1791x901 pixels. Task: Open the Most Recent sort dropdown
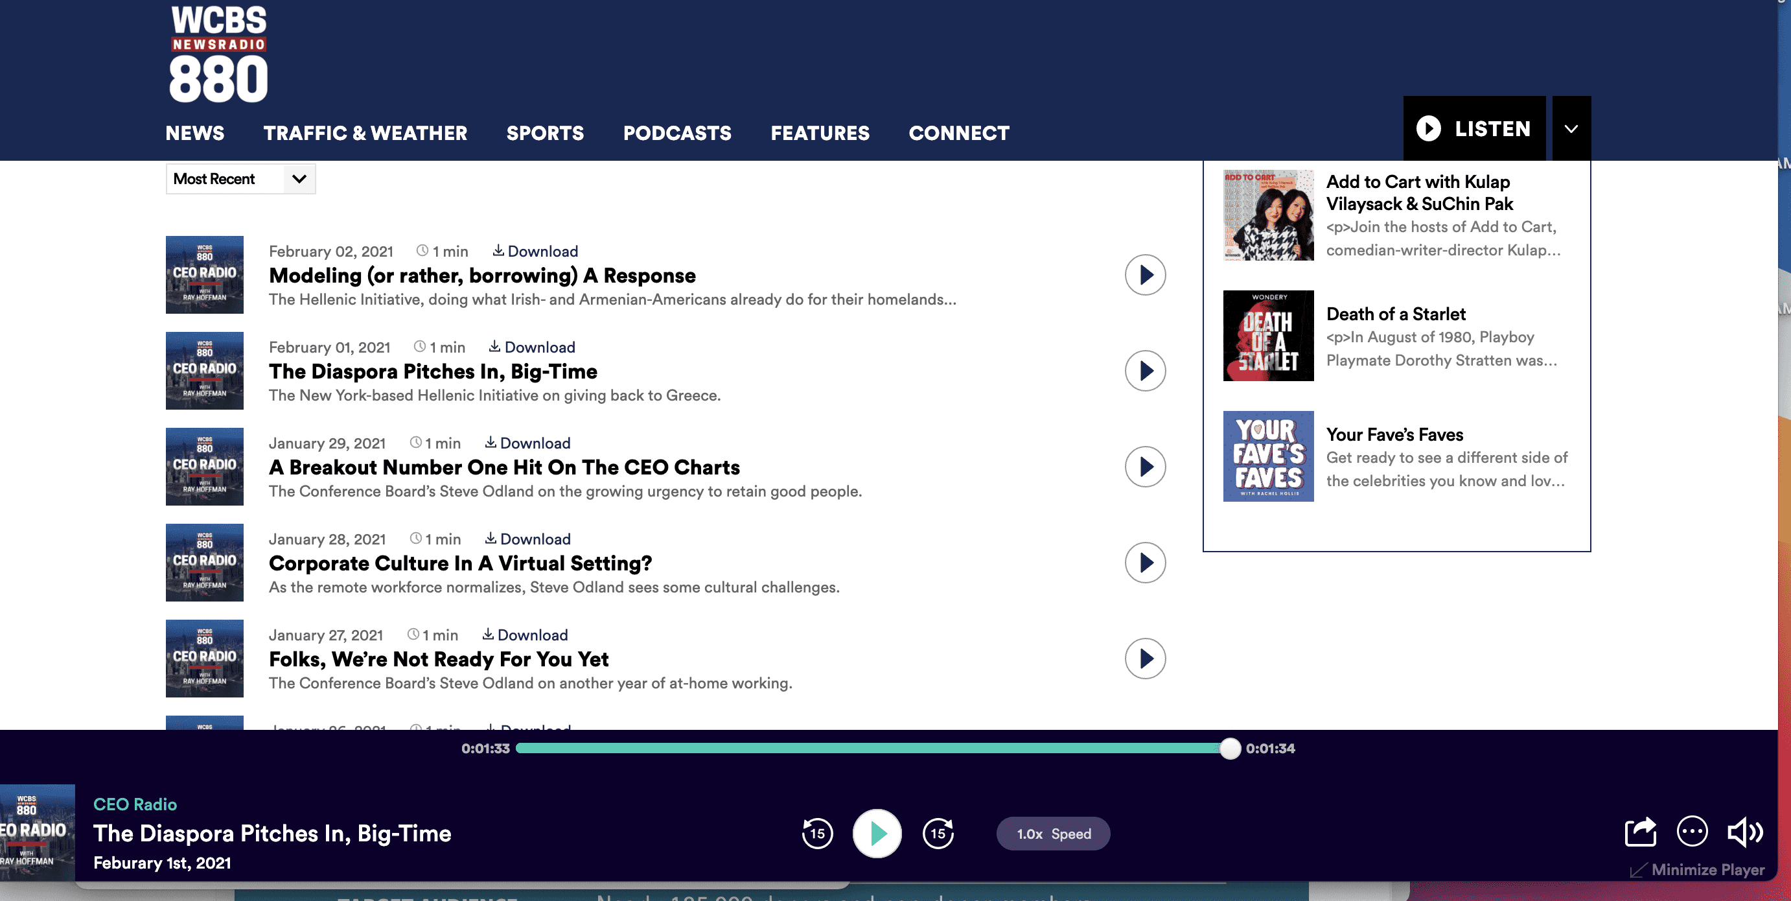240,179
